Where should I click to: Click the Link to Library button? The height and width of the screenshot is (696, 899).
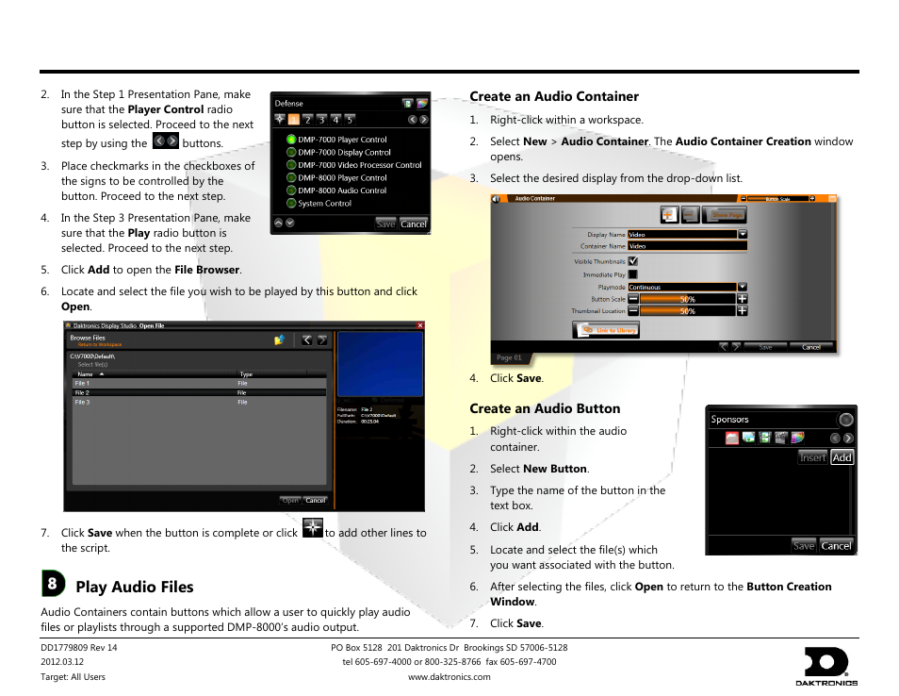(606, 330)
